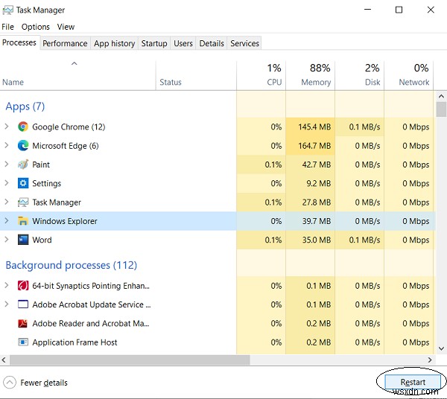Expand the Windows Explorer process row

click(x=7, y=221)
